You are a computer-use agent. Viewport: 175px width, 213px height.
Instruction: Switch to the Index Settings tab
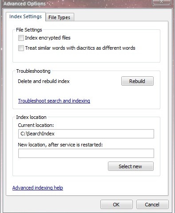coord(25,16)
